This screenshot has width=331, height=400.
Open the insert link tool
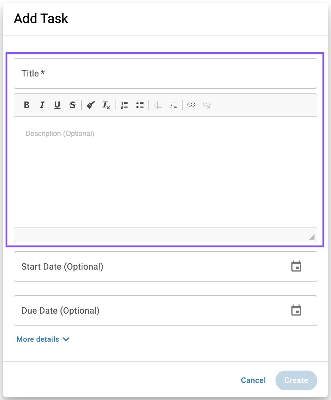click(191, 105)
